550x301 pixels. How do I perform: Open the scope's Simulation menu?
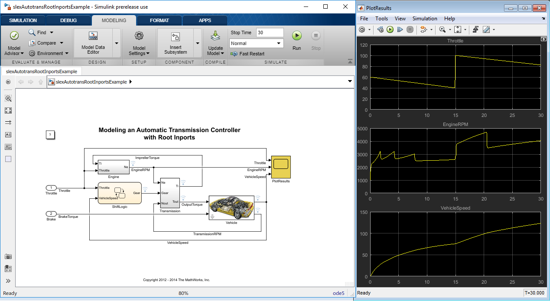click(424, 19)
